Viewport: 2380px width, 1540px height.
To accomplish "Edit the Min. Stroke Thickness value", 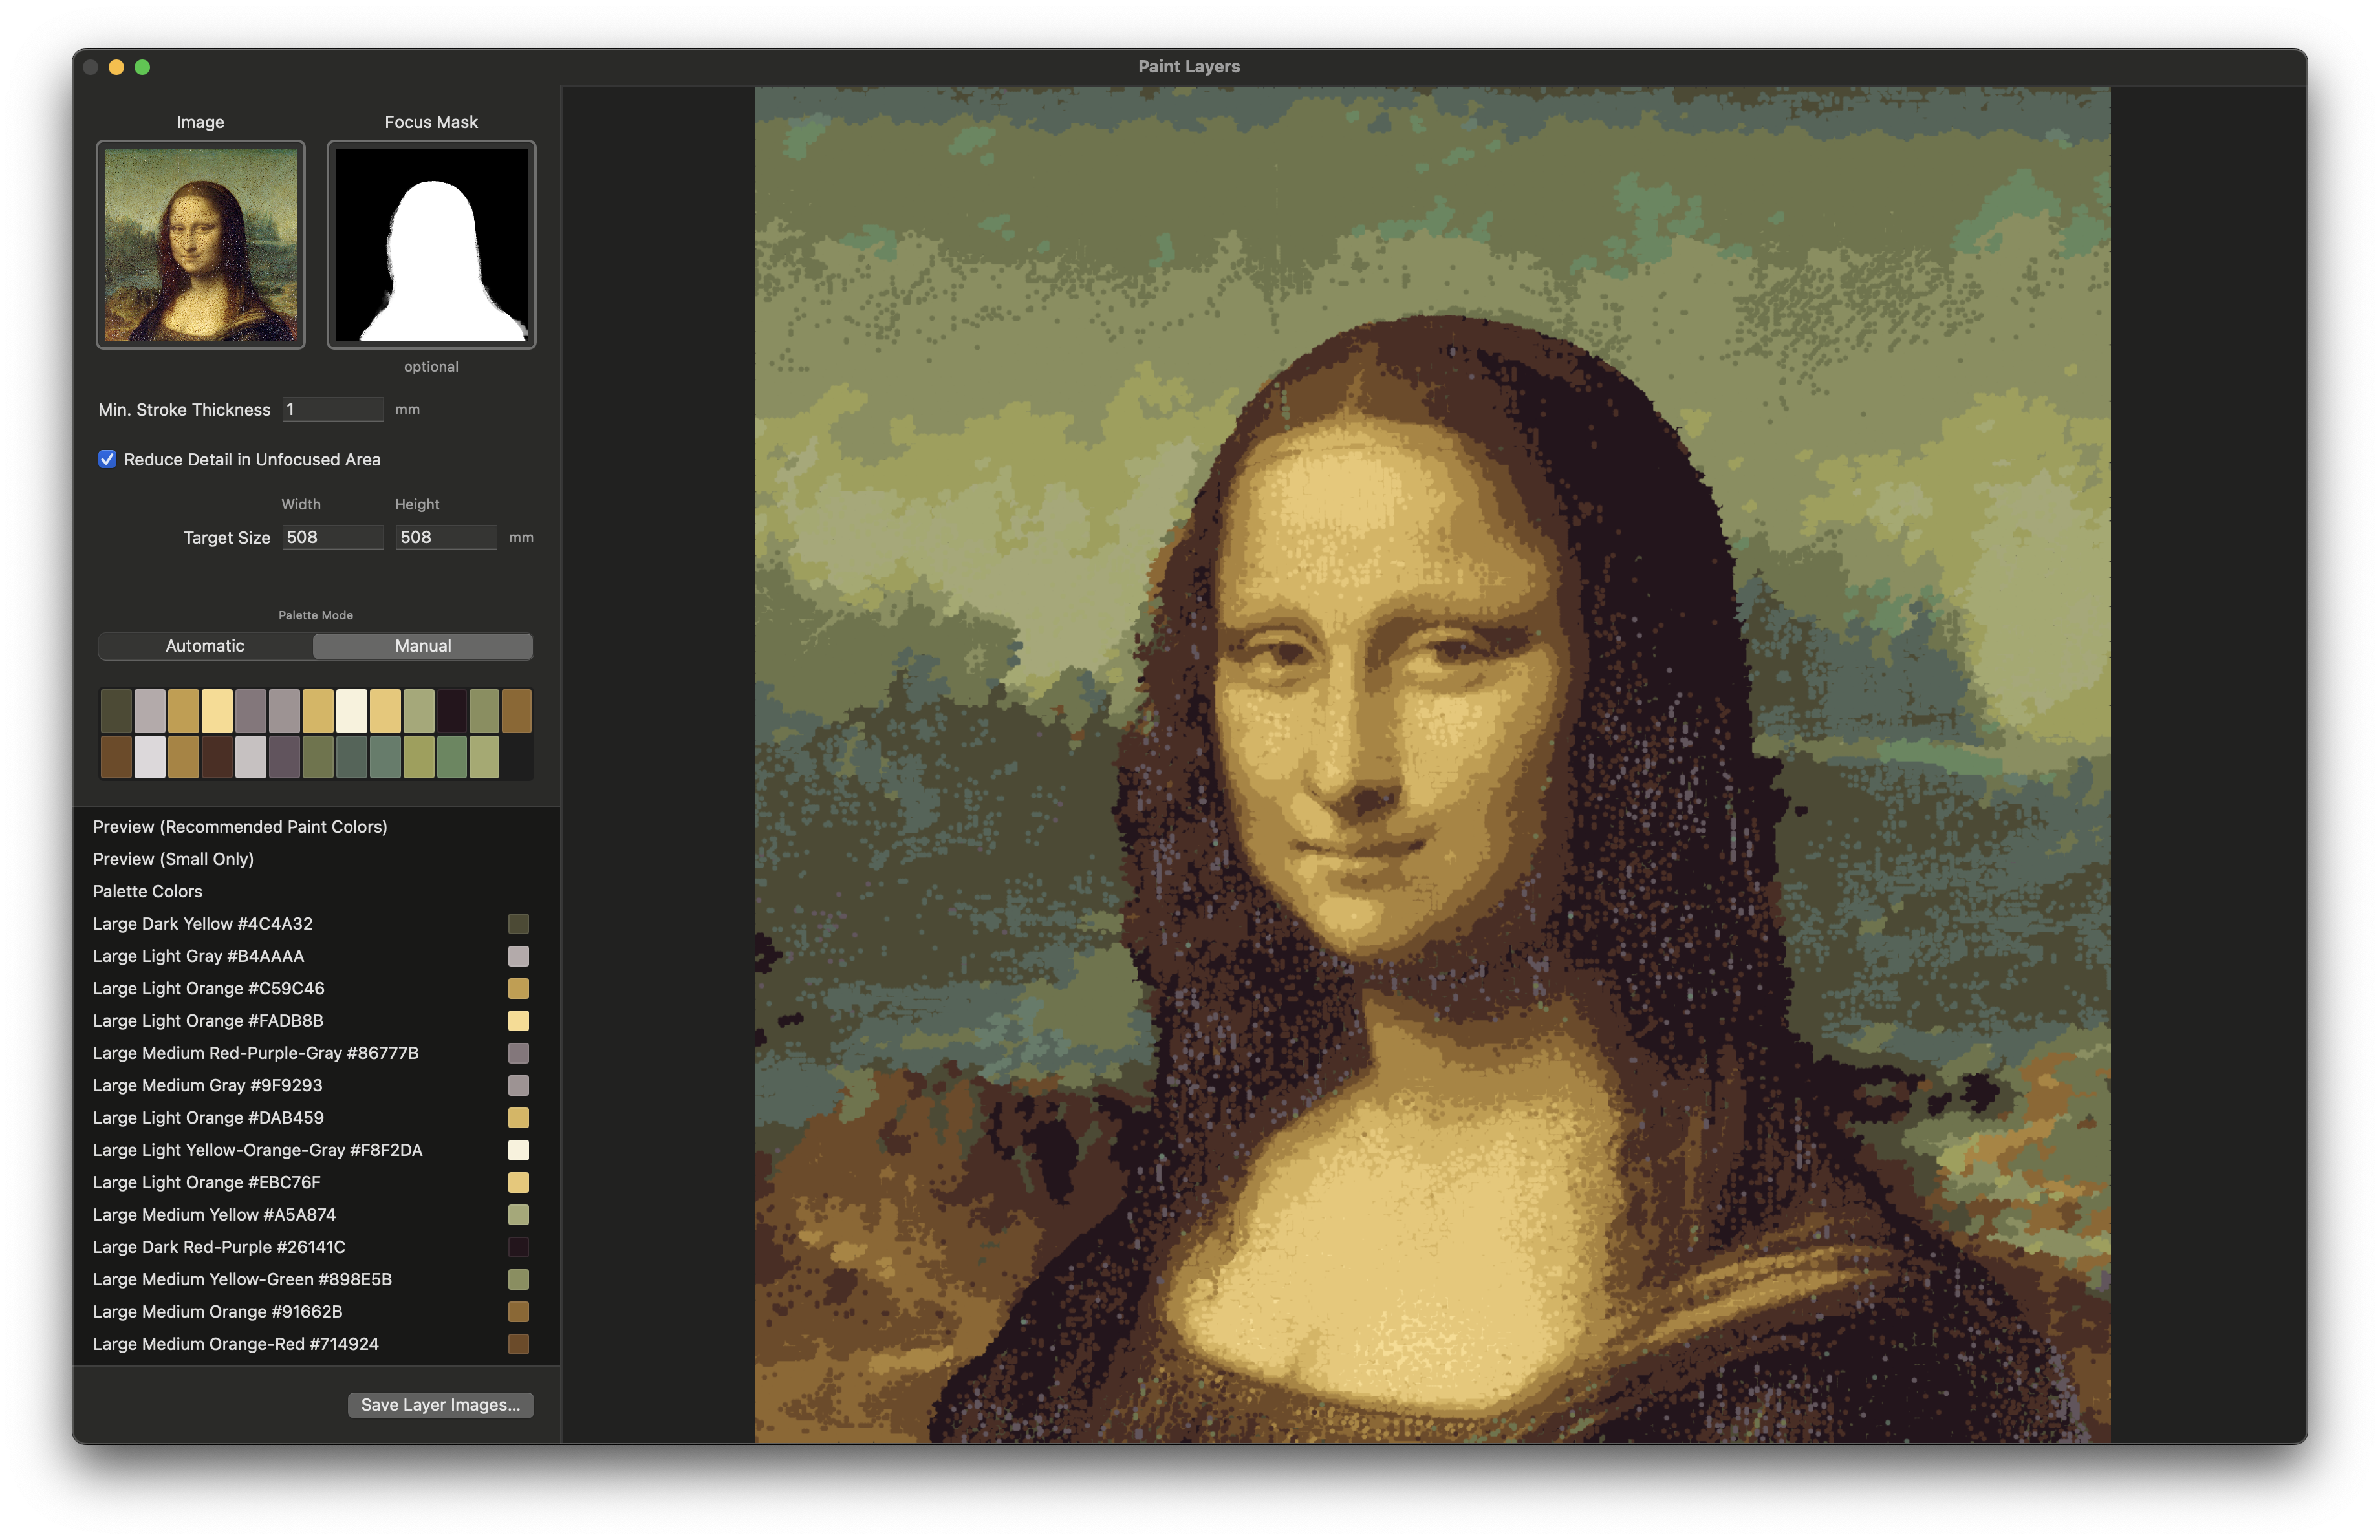I will [x=332, y=409].
